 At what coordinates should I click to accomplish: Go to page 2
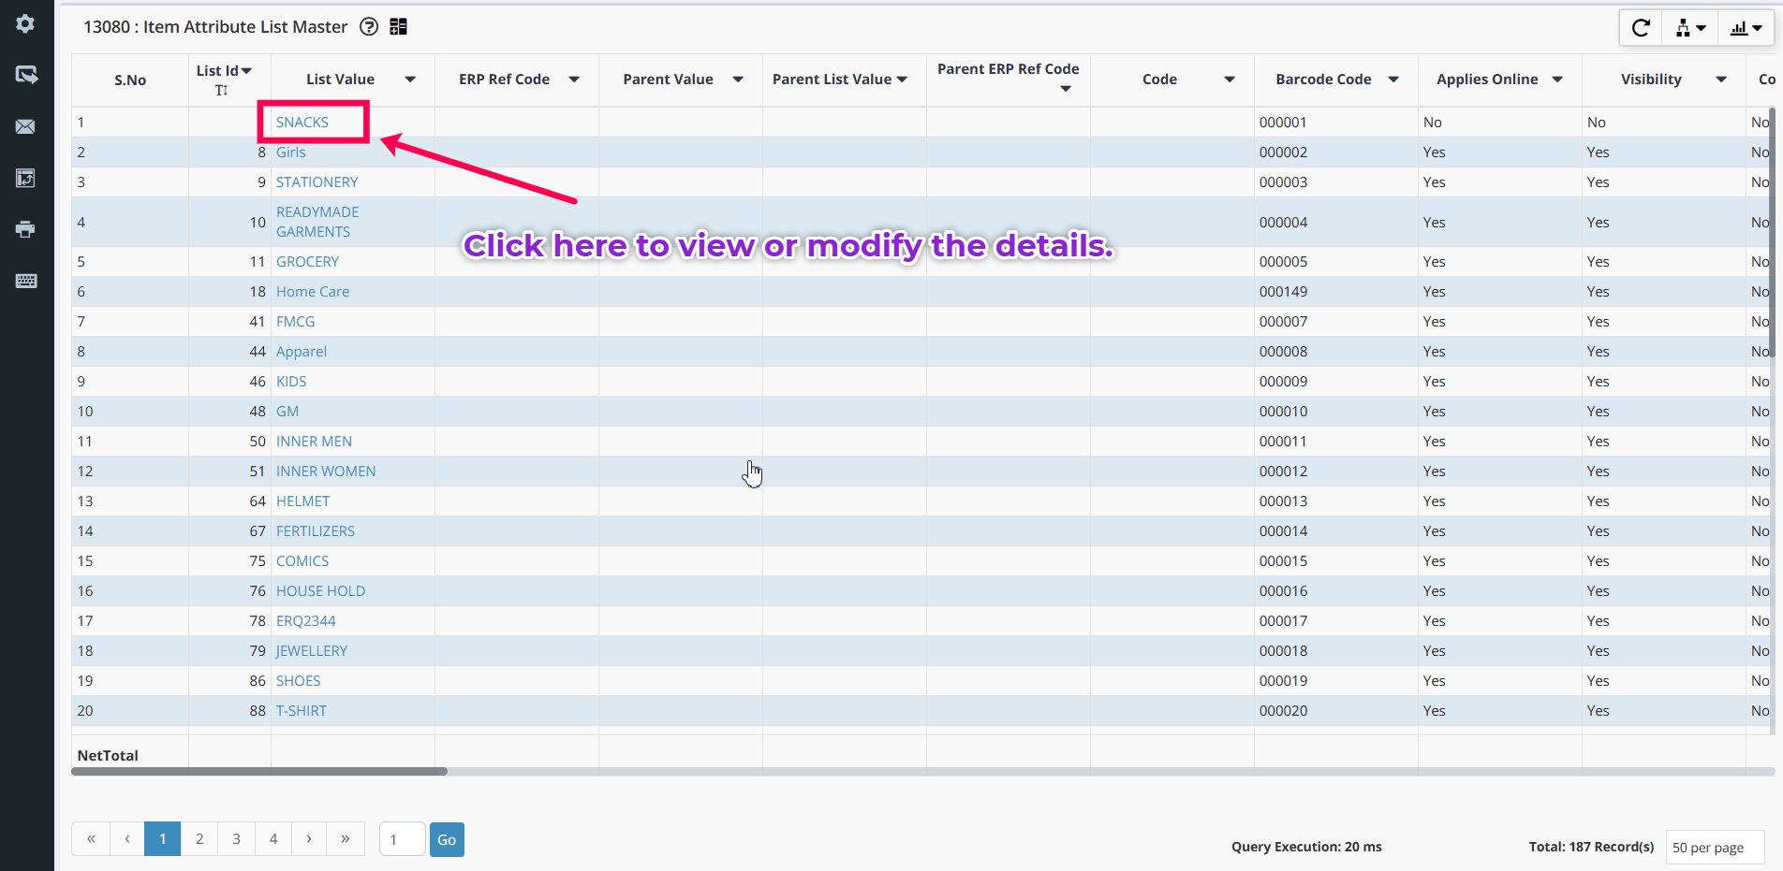click(x=199, y=839)
